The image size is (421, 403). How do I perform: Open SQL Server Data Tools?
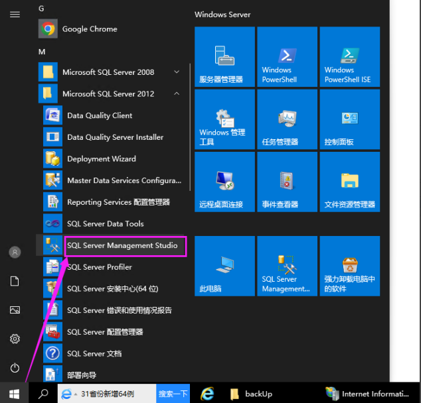pyautogui.click(x=105, y=224)
